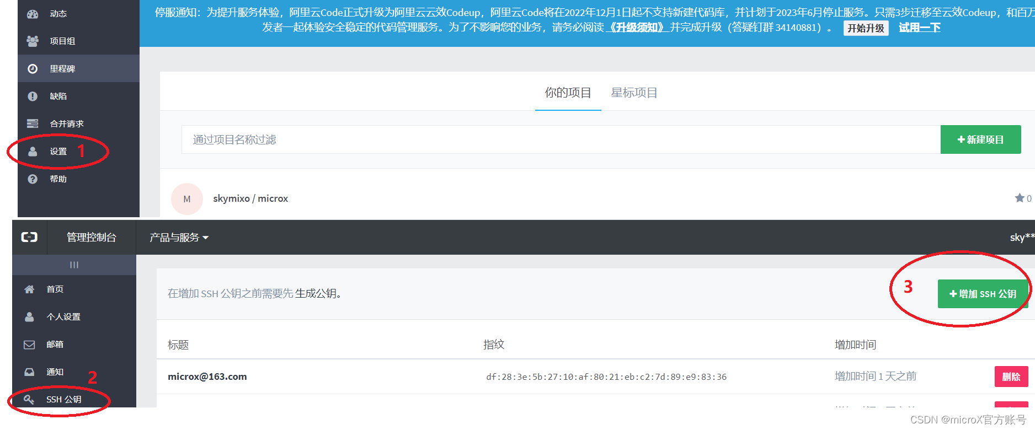The image size is (1035, 430).
Task: Delete the microx@163.com SSH key
Action: click(1011, 377)
